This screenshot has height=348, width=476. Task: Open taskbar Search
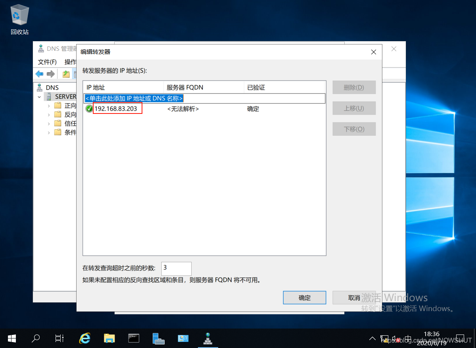coord(36,338)
